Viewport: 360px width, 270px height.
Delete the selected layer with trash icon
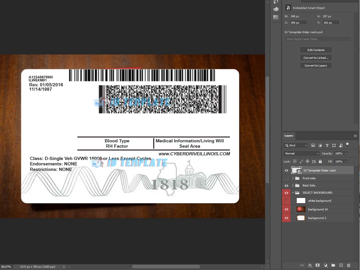click(349, 265)
